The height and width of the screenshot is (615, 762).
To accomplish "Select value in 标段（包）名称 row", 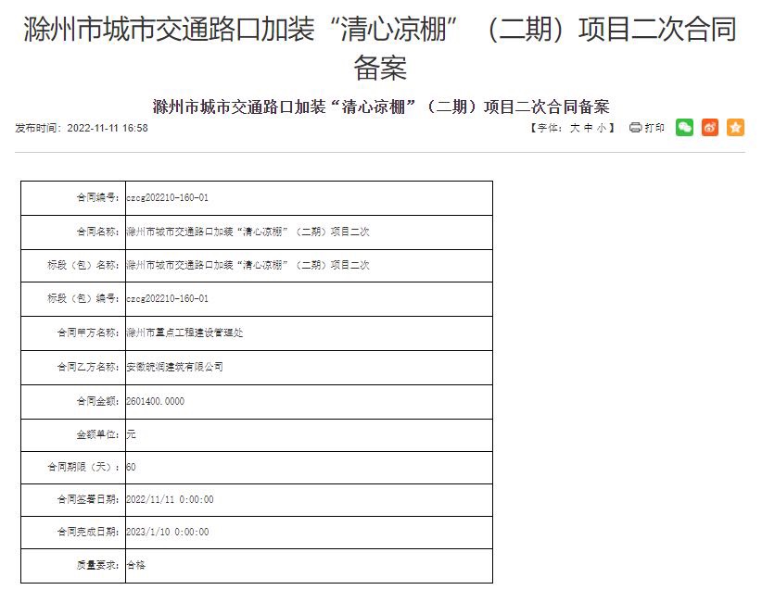I will [x=248, y=265].
